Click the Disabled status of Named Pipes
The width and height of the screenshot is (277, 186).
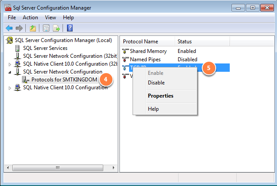click(187, 60)
